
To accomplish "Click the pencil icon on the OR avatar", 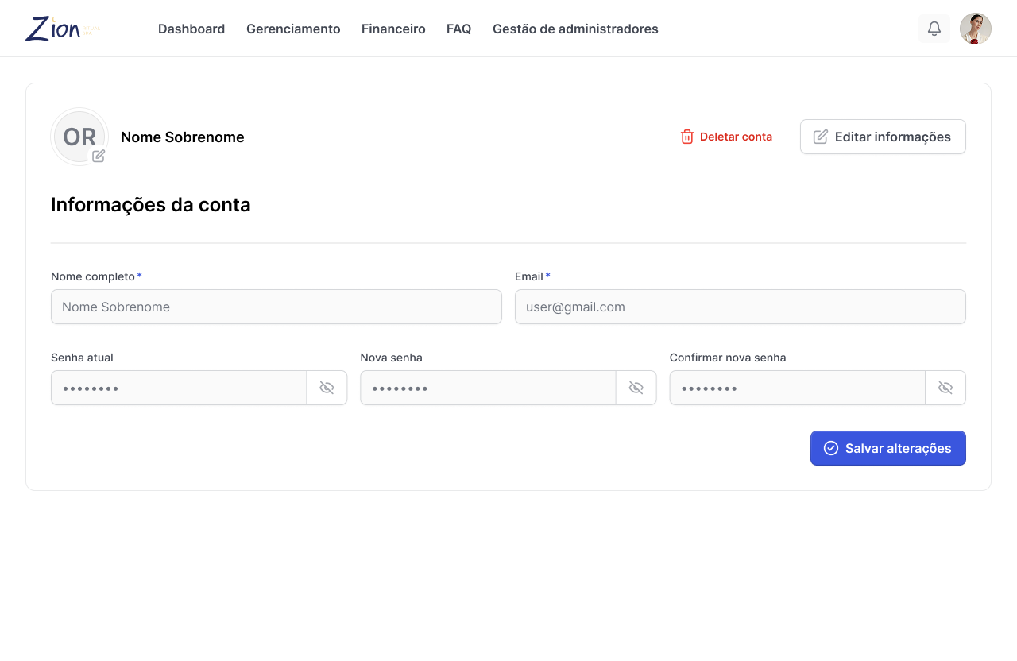I will (99, 157).
